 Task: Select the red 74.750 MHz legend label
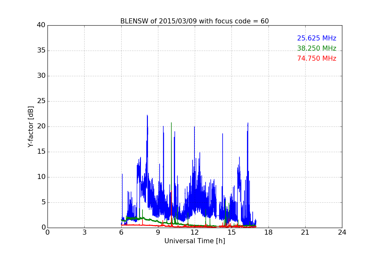click(317, 59)
